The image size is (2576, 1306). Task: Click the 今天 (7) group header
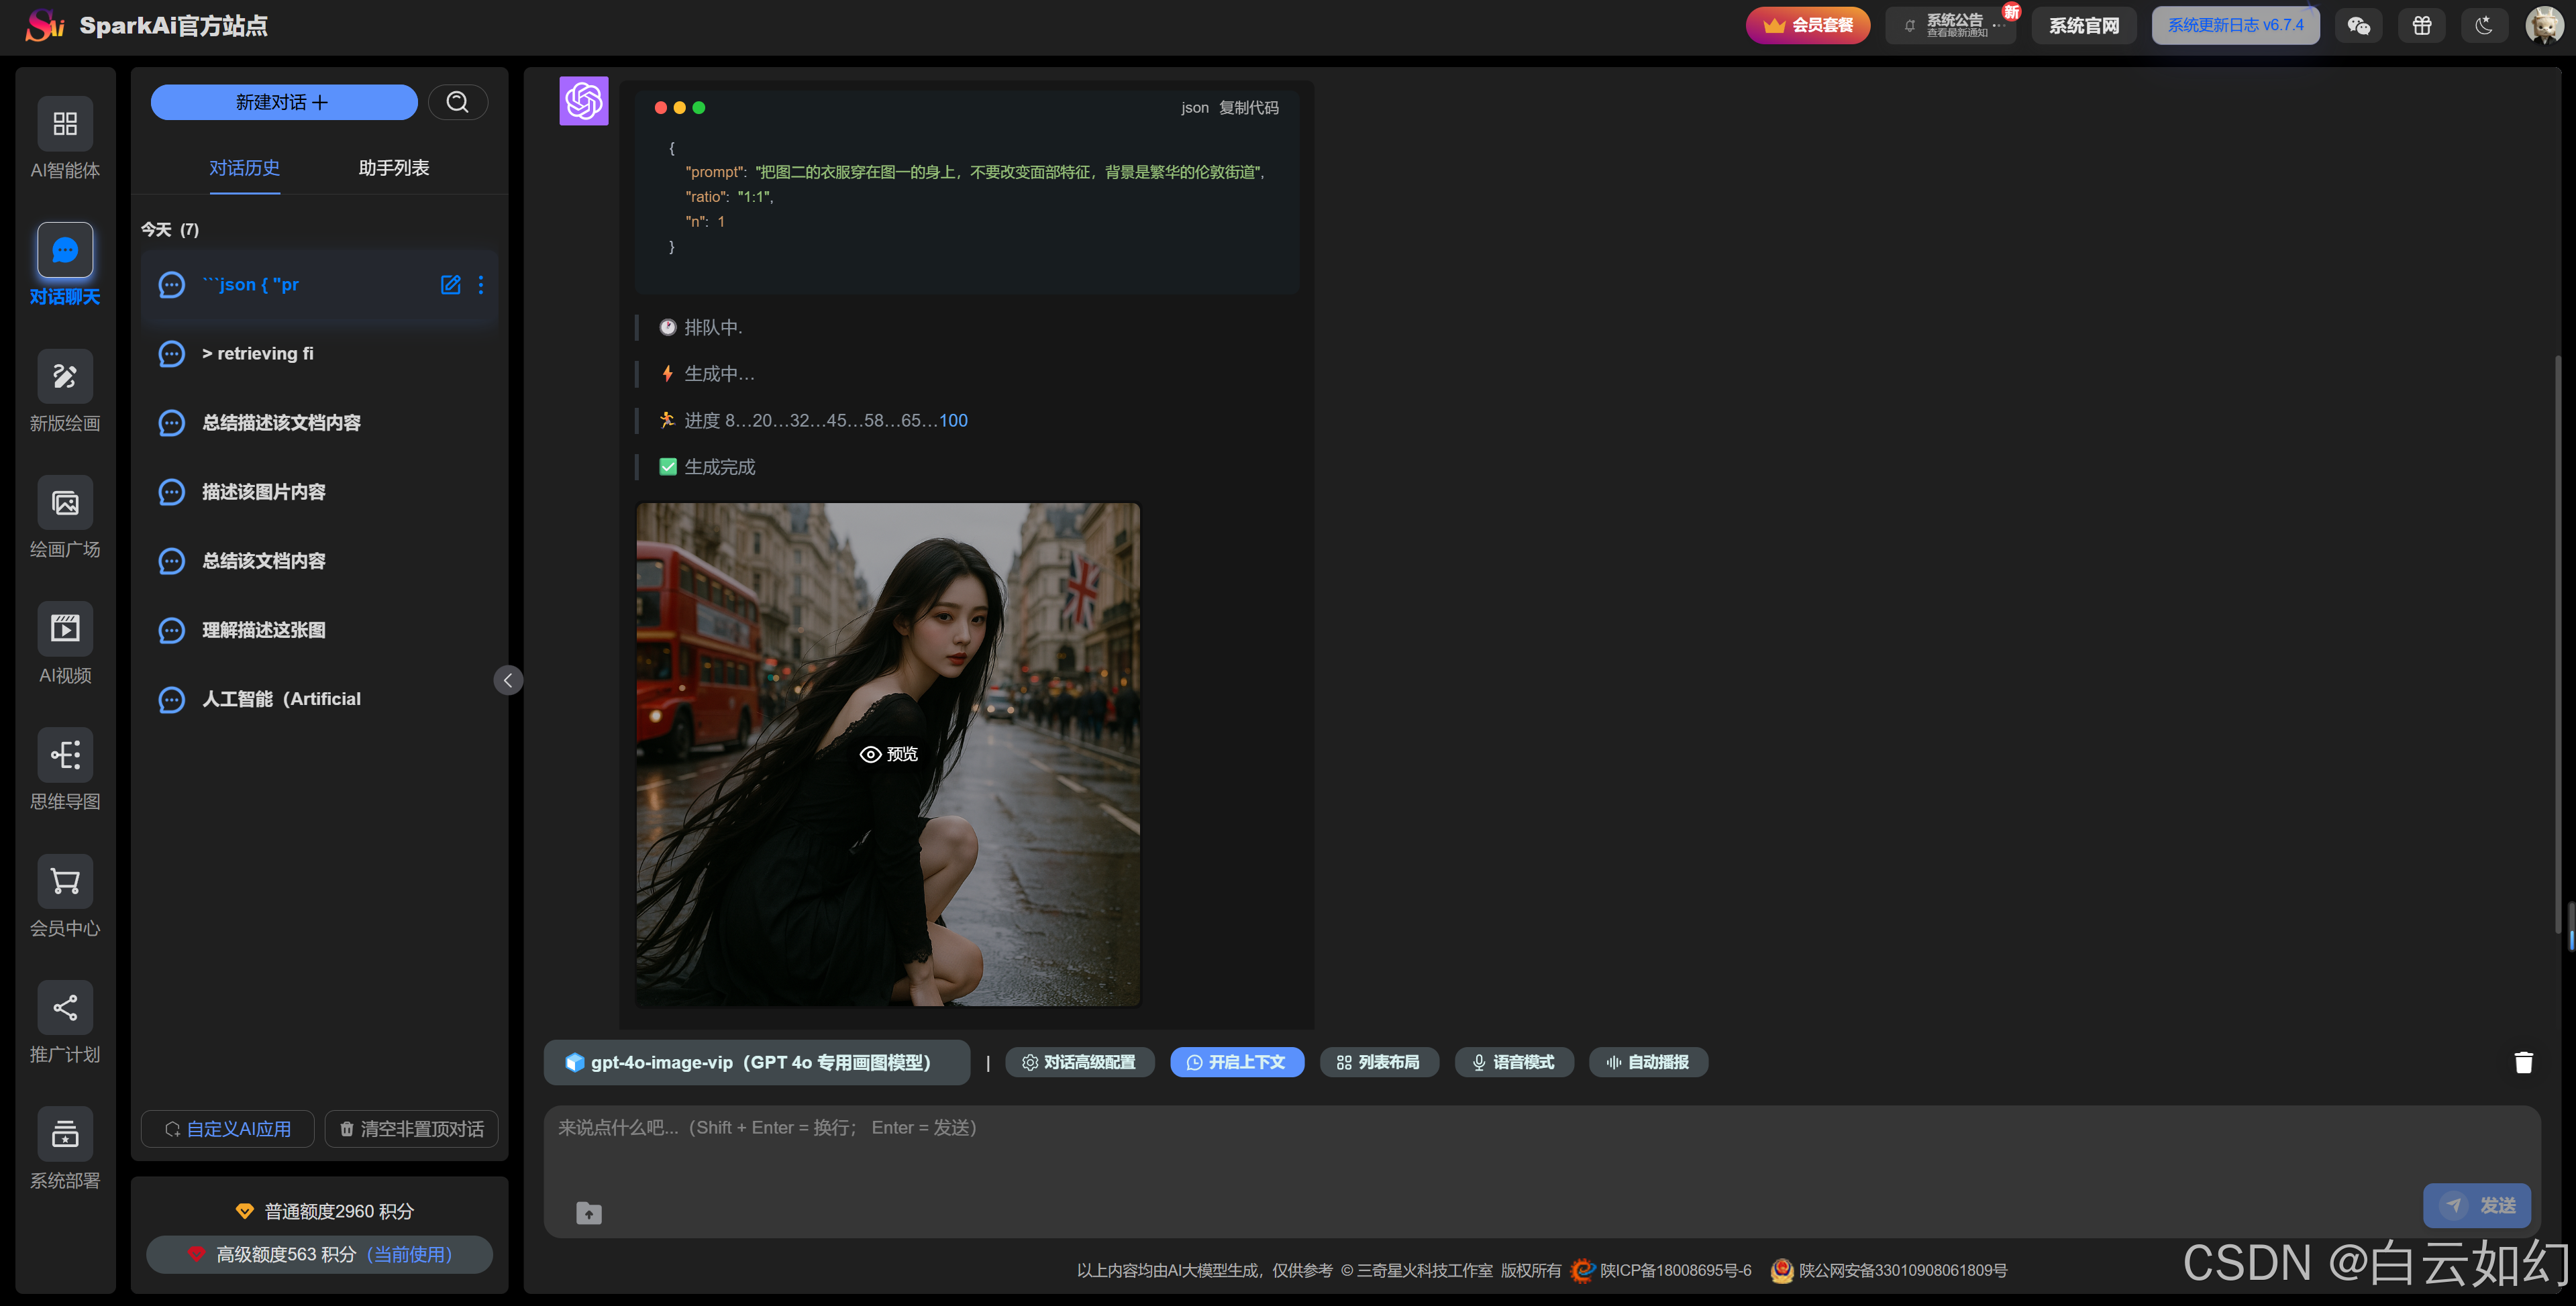click(170, 230)
